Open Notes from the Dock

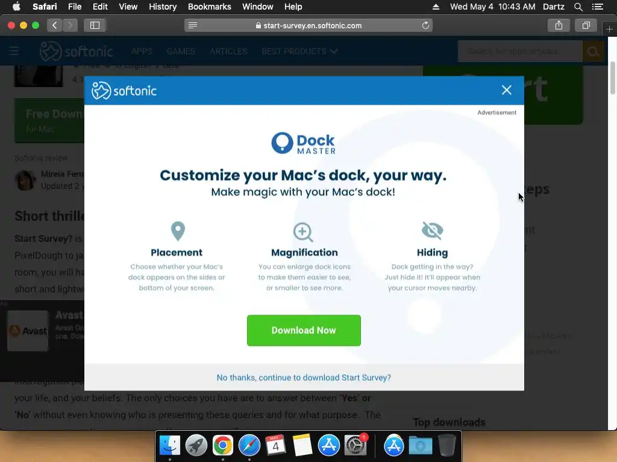pyautogui.click(x=302, y=446)
